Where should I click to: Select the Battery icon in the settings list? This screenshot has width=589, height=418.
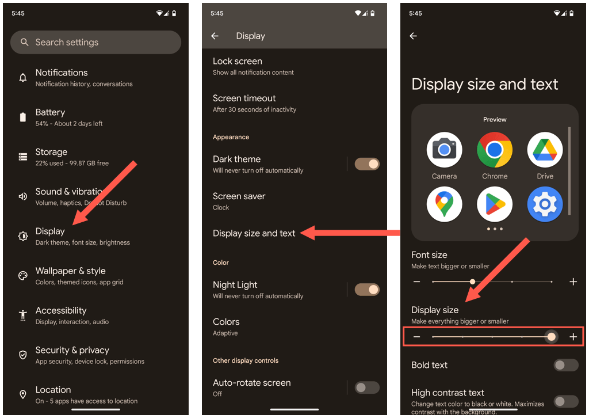(22, 117)
